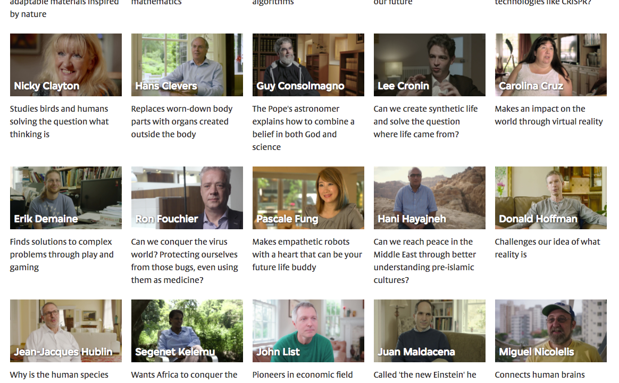Open Erik Demaine's video thumbnail
Screen dimensions: 619x383
[66, 198]
